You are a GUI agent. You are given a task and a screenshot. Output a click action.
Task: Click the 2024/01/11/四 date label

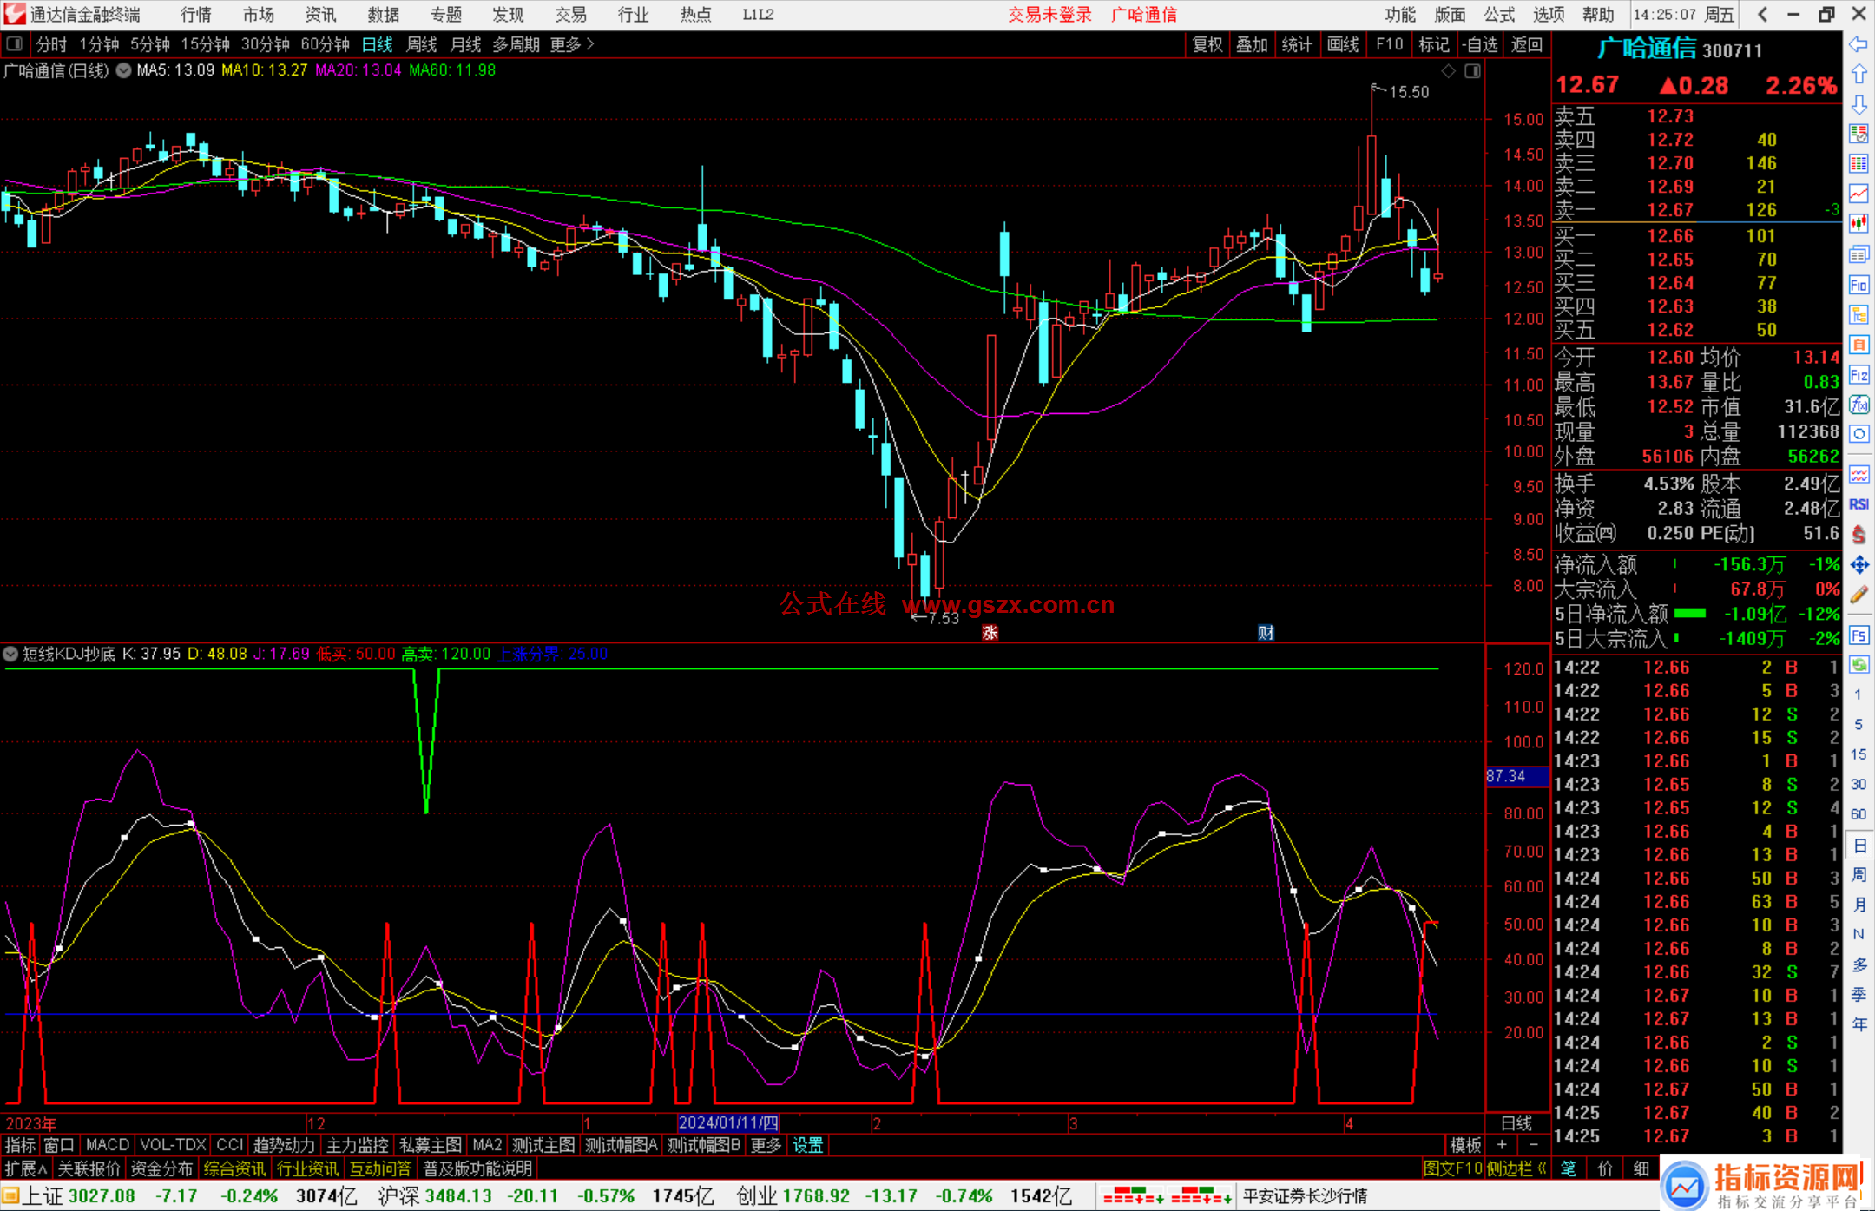728,1122
